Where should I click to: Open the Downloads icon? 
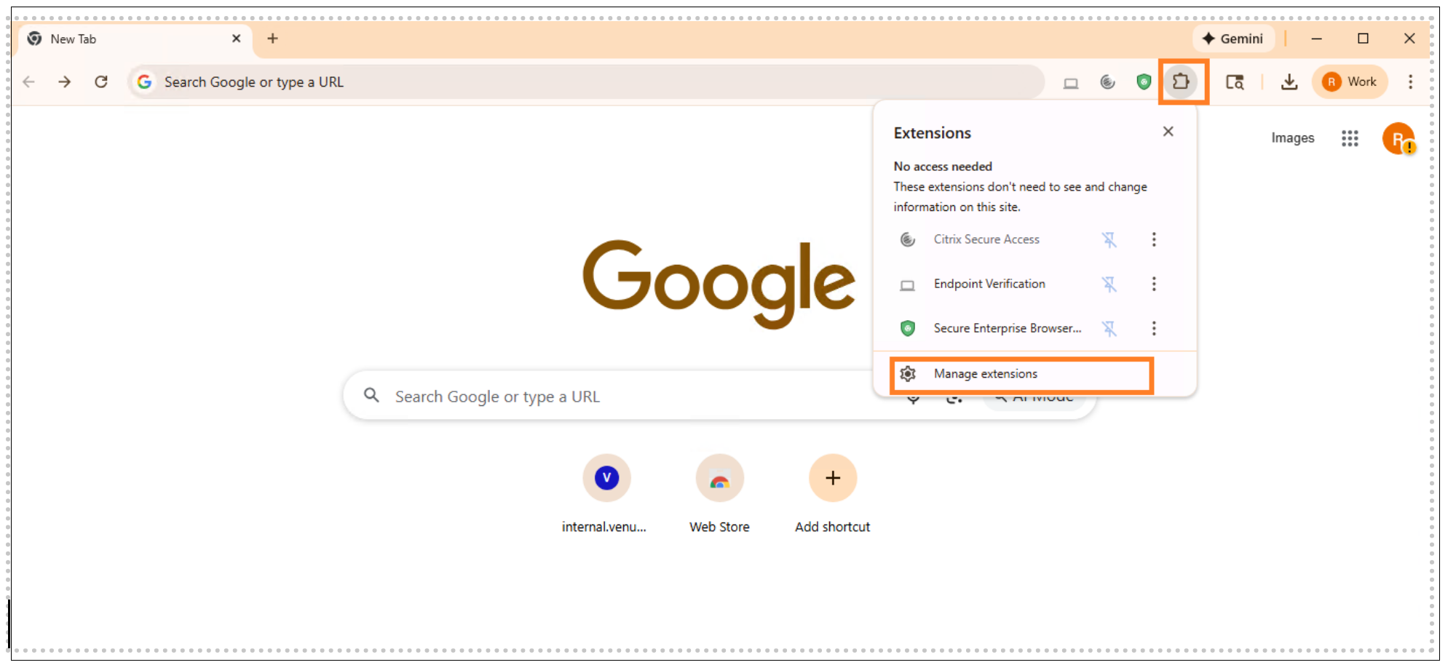tap(1289, 81)
